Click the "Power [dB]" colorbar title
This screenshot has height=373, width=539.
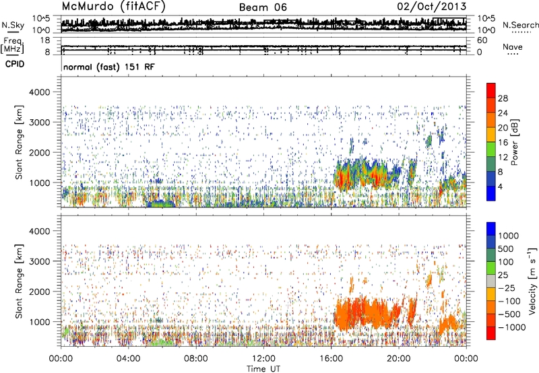click(515, 142)
